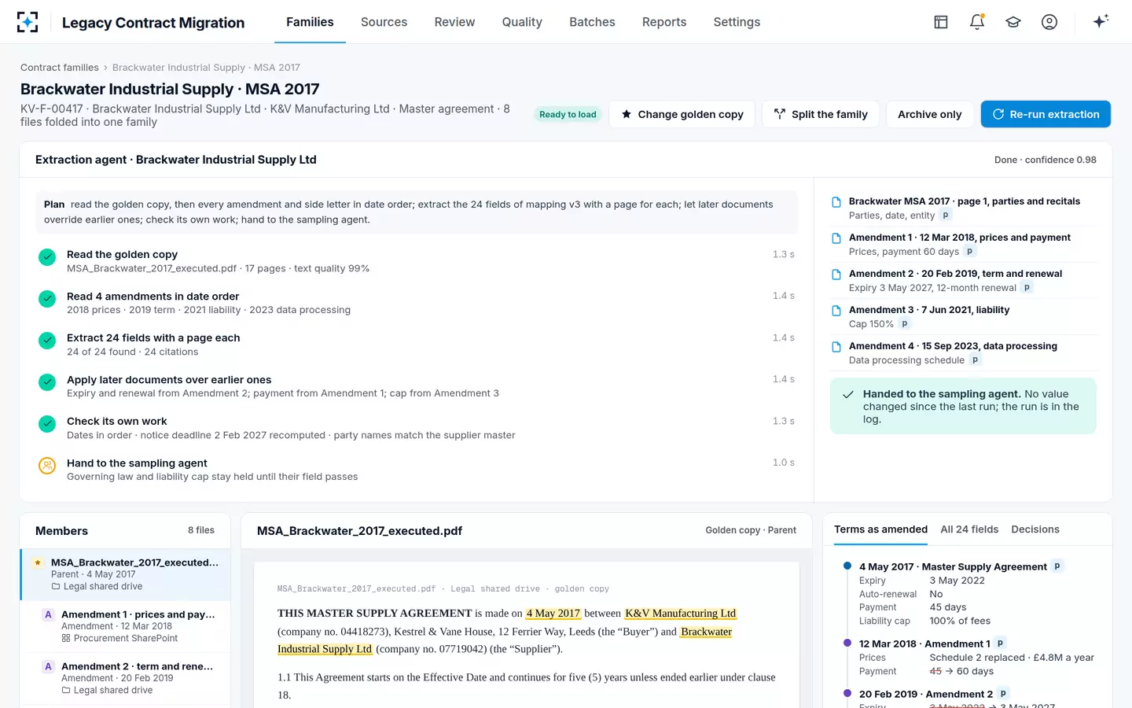
Task: Click the page badge after Expiry 3 May 2027 renewal
Action: point(1027,288)
